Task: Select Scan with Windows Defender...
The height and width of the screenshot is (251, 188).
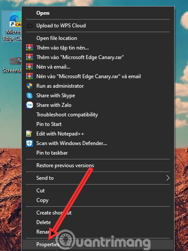Action: [98, 143]
